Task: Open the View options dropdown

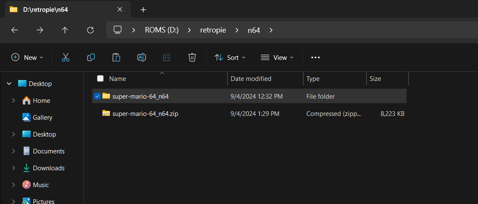Action: [x=277, y=57]
